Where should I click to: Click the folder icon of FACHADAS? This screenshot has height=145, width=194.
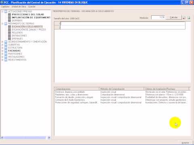[x=6, y=51]
